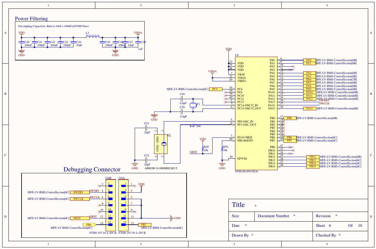Click the PB7 port beside J16A pin 13
Image resolution: width=376 pixels, height=249 pixels.
pos(144,224)
